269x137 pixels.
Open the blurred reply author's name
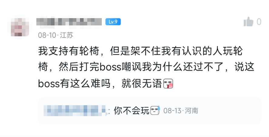point(75,111)
